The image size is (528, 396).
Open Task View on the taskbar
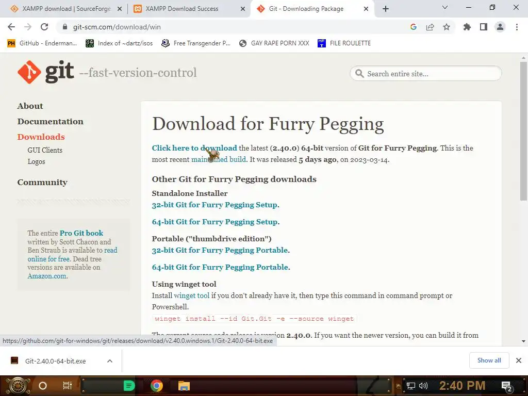pyautogui.click(x=68, y=386)
